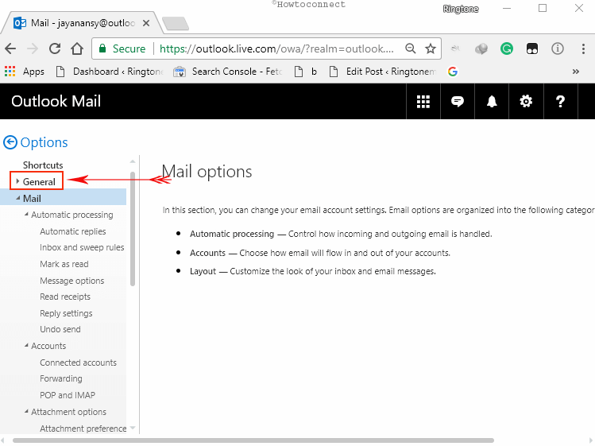The height and width of the screenshot is (446, 595).
Task: Go back using Options back arrow icon
Action: (10, 142)
